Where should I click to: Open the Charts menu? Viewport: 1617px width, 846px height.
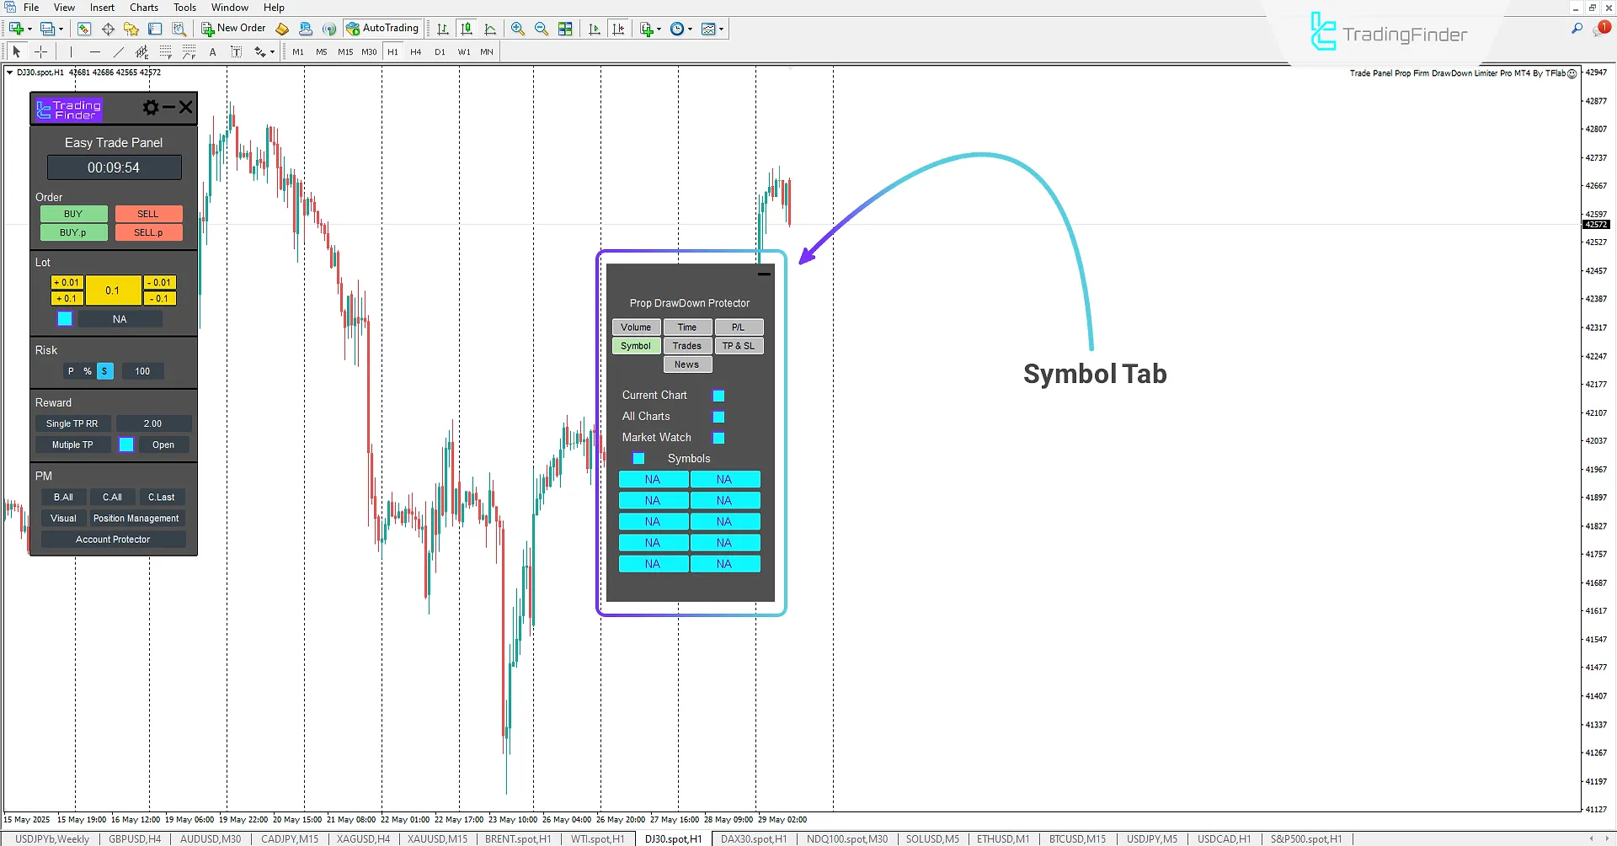tap(144, 8)
